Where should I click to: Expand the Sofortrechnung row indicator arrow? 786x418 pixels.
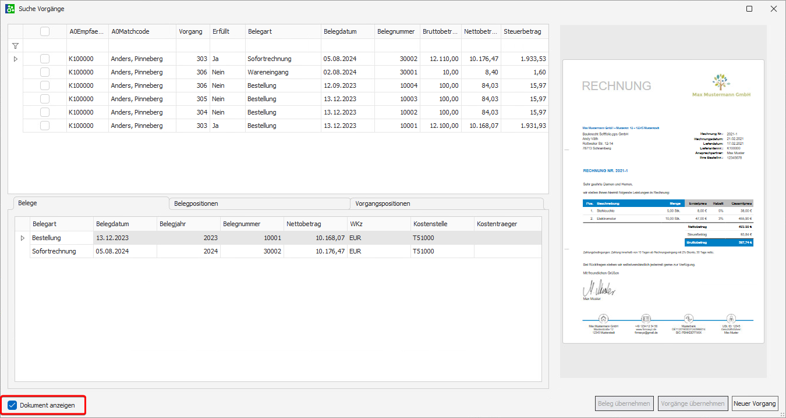pyautogui.click(x=15, y=59)
